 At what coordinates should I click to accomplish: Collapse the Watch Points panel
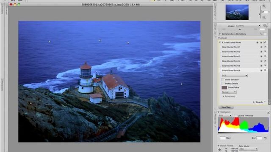pyautogui.click(x=218, y=146)
